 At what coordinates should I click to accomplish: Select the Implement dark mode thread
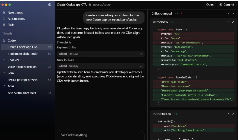pyautogui.click(x=22, y=53)
